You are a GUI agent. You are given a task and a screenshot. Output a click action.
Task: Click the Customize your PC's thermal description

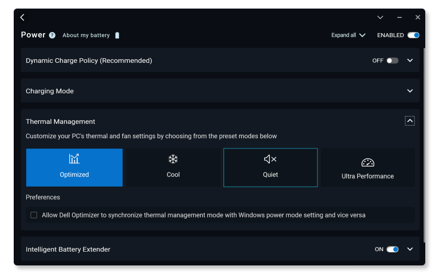(x=151, y=136)
